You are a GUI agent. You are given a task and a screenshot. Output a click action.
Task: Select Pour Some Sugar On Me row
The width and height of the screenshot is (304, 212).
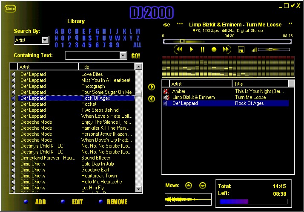tap(76, 92)
